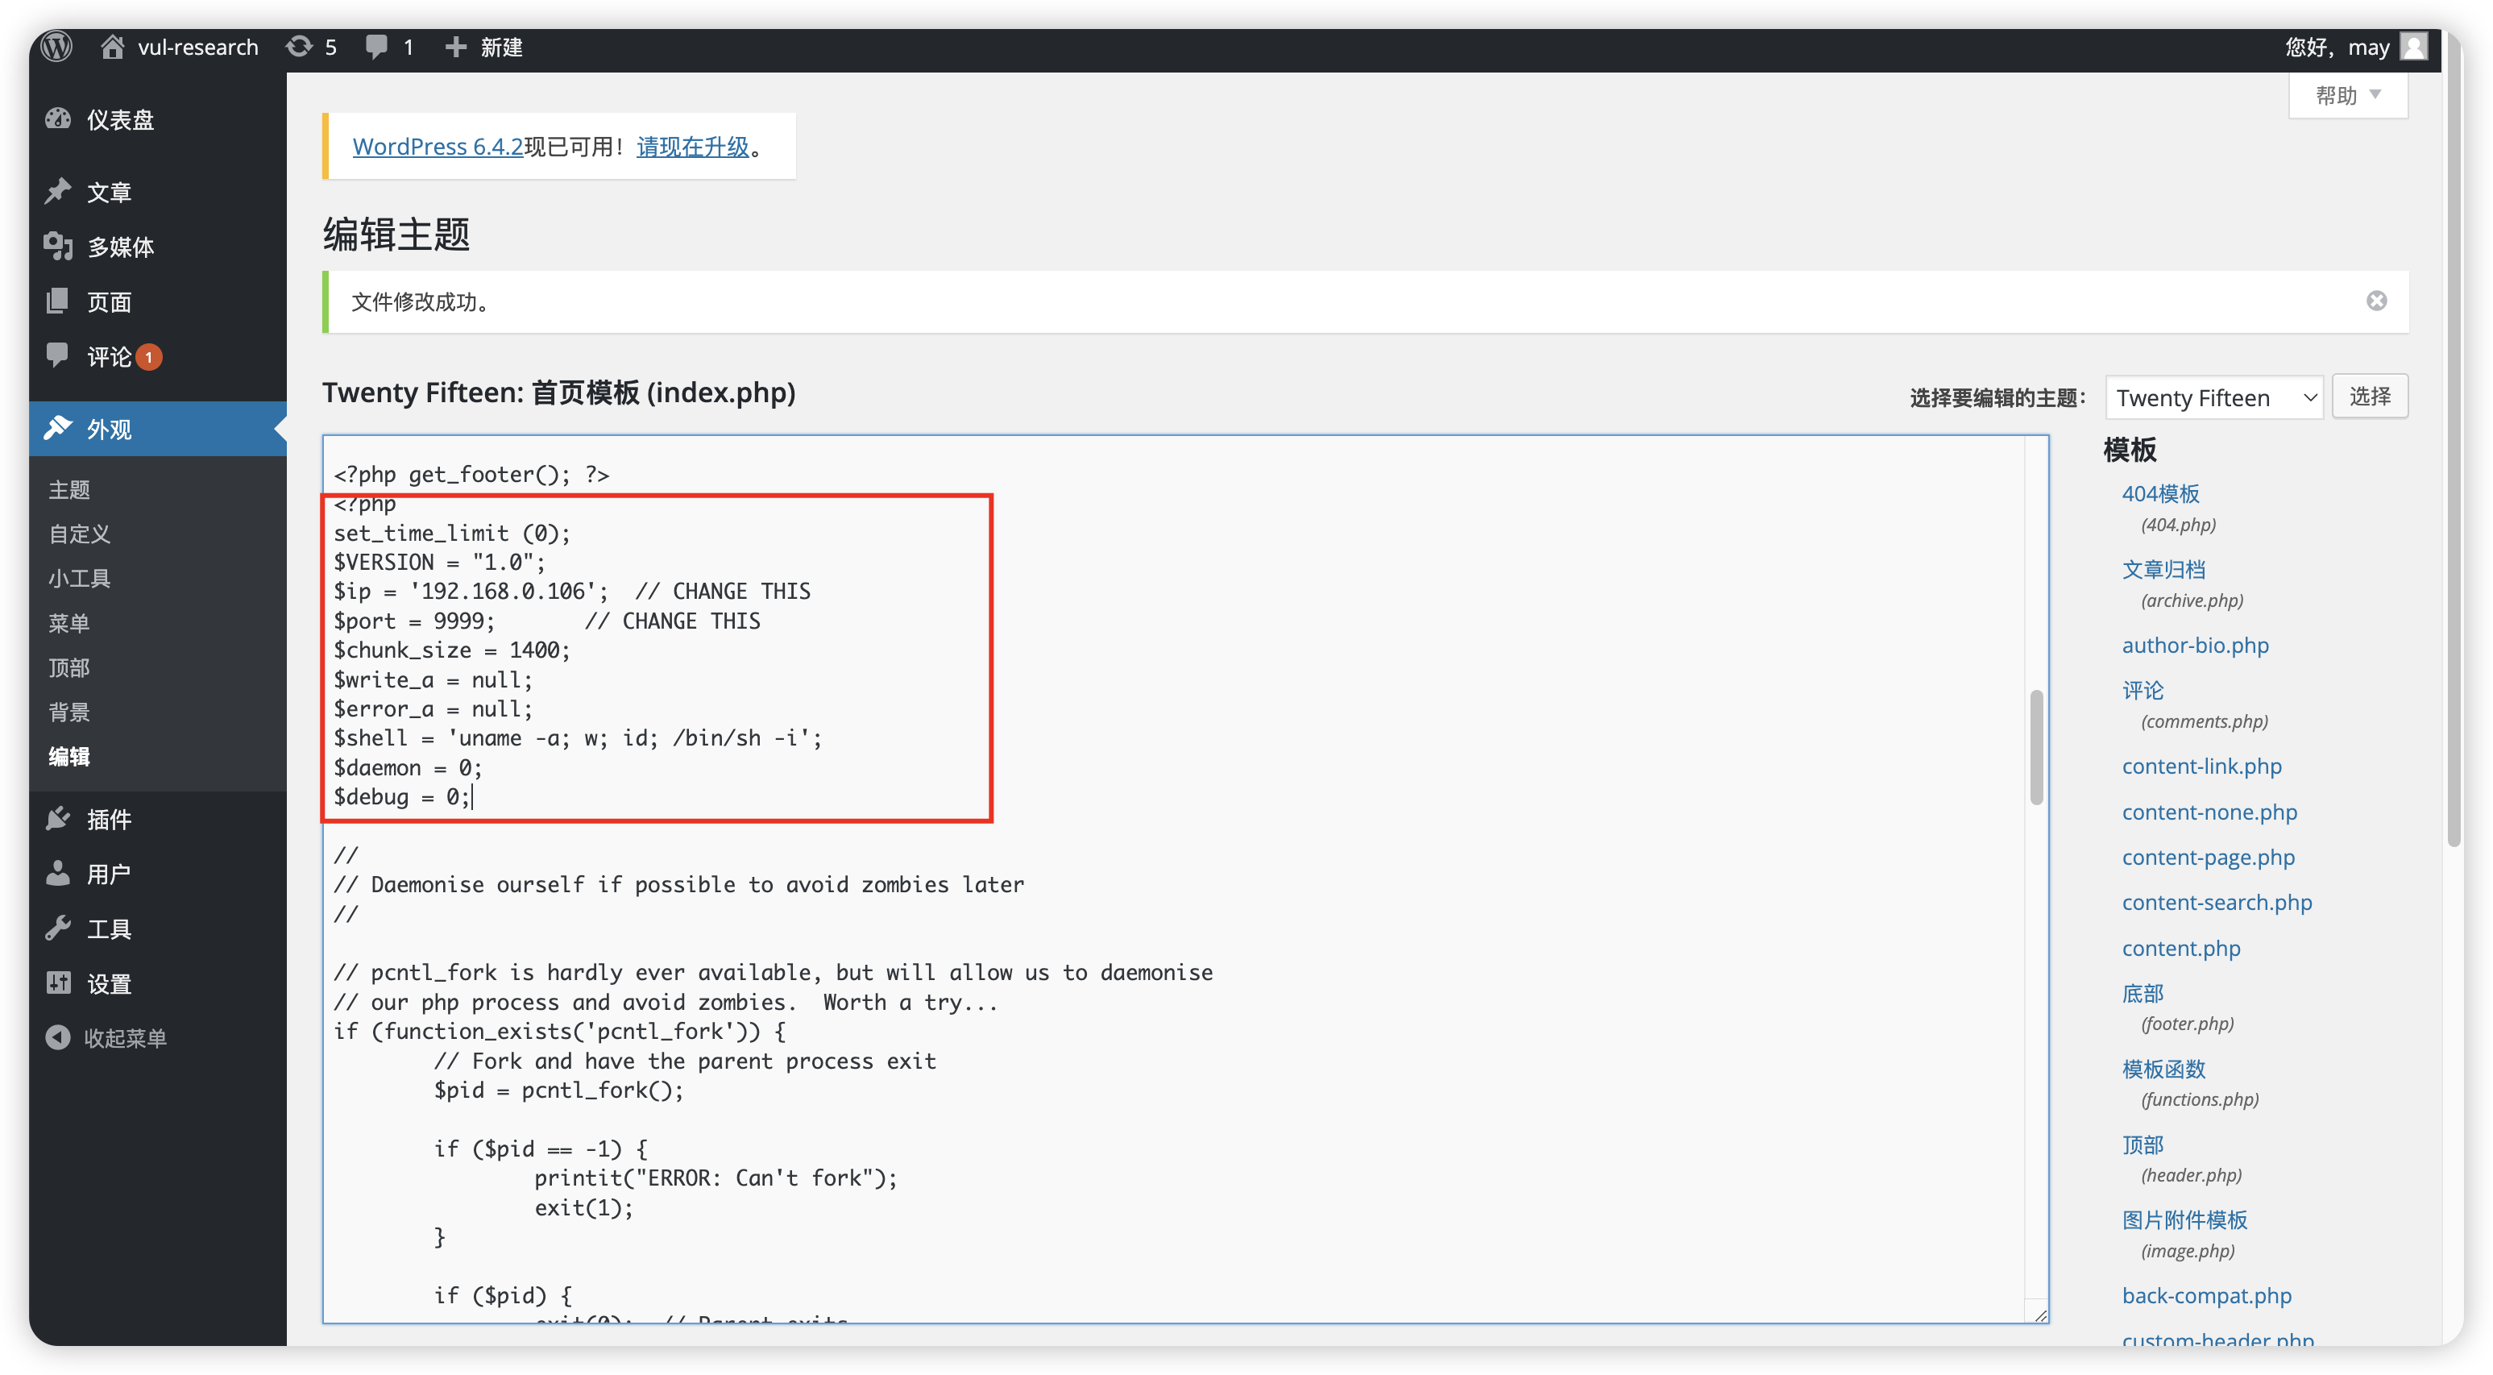Open the 图片附件模板 image.php template
Image resolution: width=2493 pixels, height=1375 pixels.
tap(2184, 1220)
